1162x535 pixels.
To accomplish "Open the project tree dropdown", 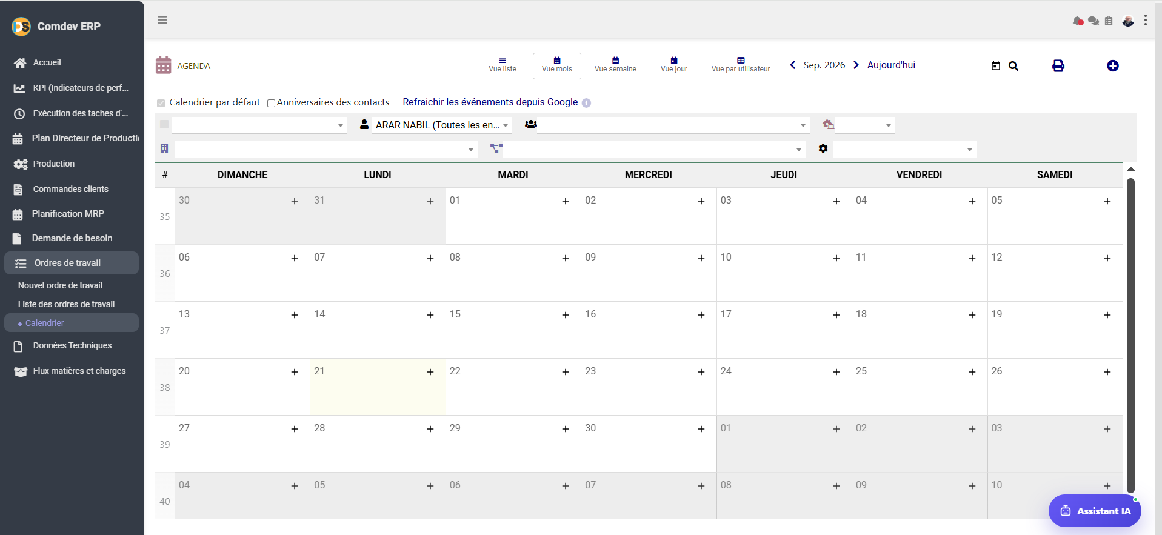I will 654,149.
